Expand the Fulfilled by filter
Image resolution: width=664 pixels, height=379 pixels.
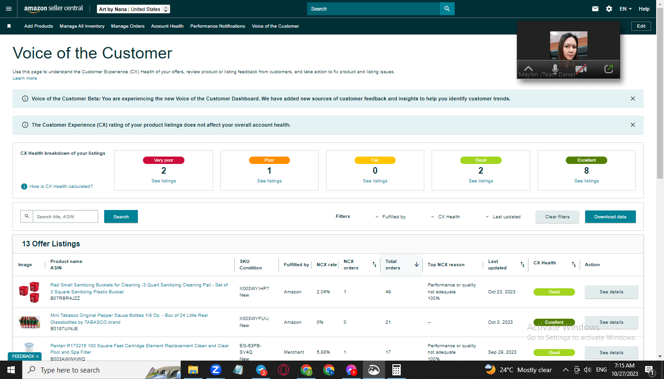(391, 217)
